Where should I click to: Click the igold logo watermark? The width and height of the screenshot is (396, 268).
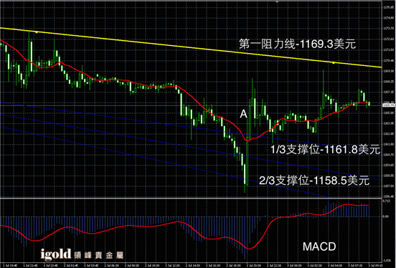coord(56,254)
